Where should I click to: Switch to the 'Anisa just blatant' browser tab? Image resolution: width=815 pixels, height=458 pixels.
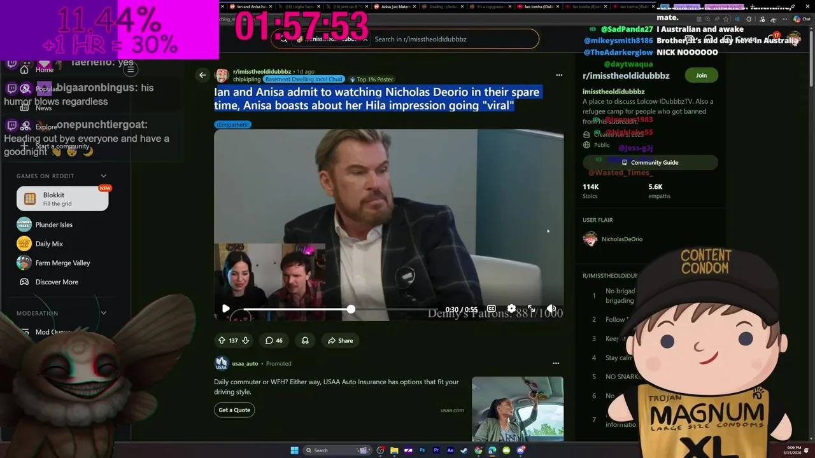pyautogui.click(x=395, y=6)
